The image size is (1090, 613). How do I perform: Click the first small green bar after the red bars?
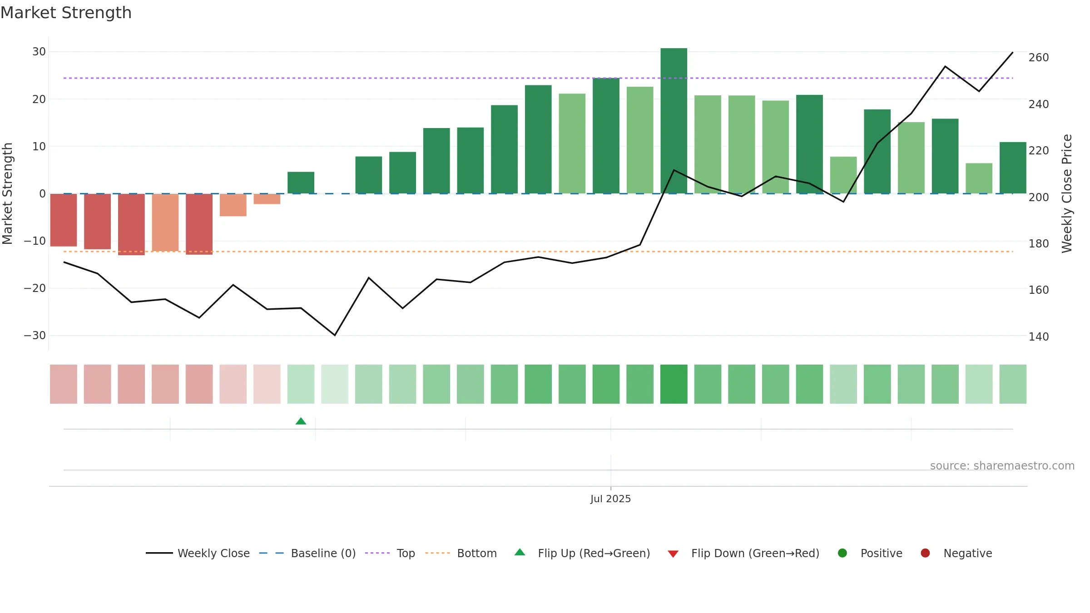[301, 183]
